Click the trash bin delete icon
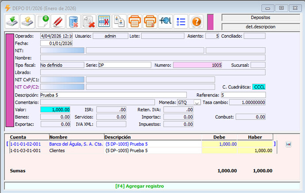305x193 pixels. click(73, 21)
